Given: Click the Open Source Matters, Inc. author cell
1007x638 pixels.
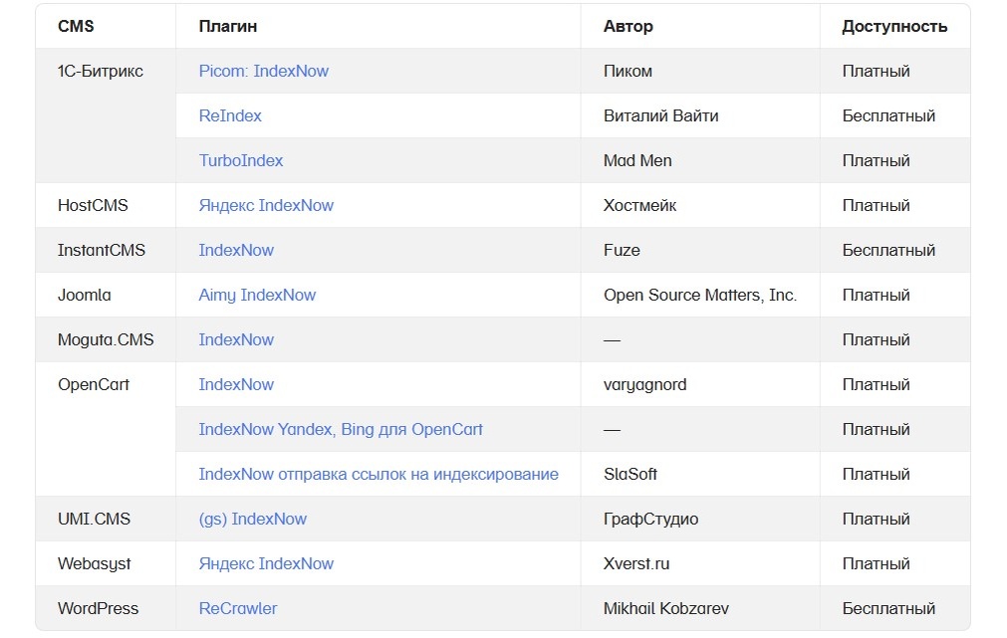Looking at the screenshot, I should [699, 296].
